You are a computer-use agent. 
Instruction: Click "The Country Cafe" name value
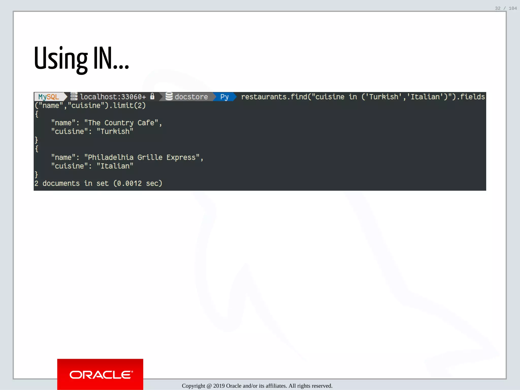coord(121,123)
